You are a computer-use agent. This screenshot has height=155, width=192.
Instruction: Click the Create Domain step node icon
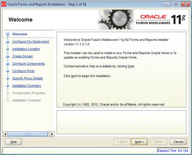click(8, 56)
